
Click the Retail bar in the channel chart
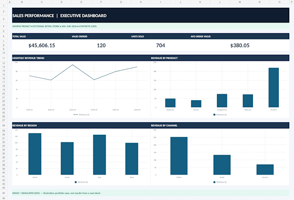point(222,165)
